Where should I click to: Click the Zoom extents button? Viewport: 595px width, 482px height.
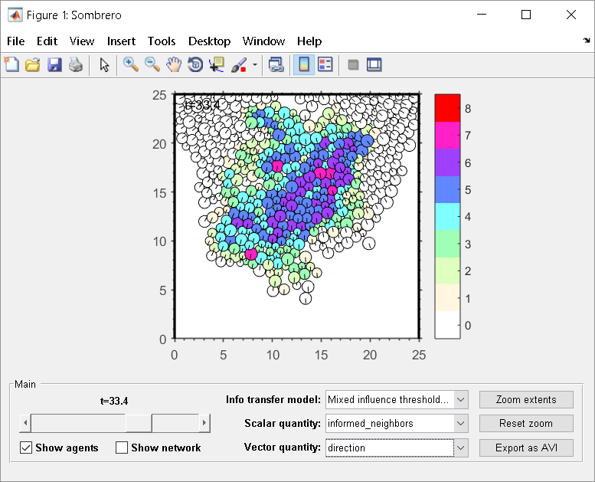tap(526, 399)
